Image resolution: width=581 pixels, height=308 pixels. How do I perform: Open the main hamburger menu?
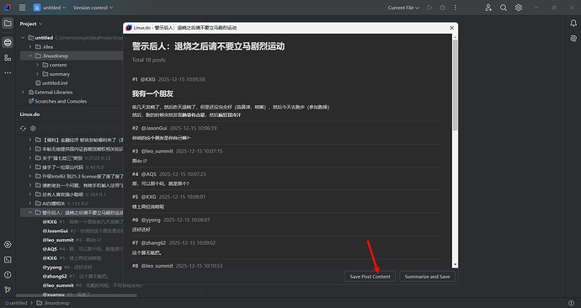(x=22, y=8)
